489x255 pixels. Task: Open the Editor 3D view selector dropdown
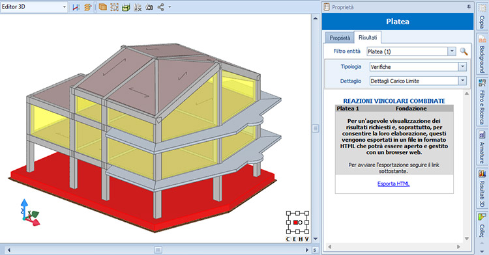(x=35, y=7)
